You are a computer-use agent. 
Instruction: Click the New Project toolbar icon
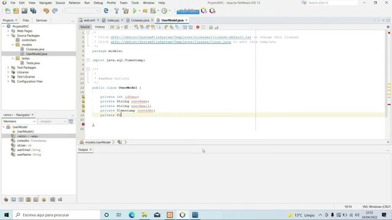click(16, 11)
